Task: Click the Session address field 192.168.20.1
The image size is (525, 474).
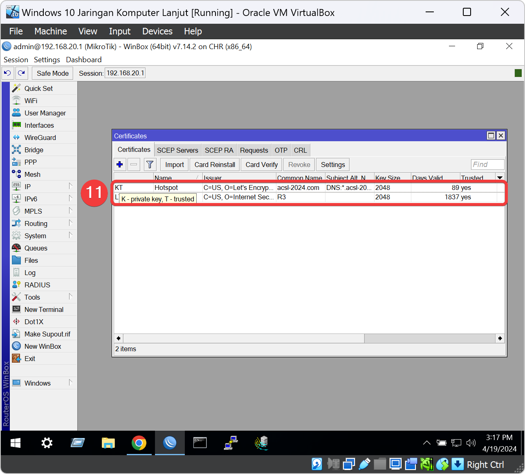Action: click(x=125, y=73)
